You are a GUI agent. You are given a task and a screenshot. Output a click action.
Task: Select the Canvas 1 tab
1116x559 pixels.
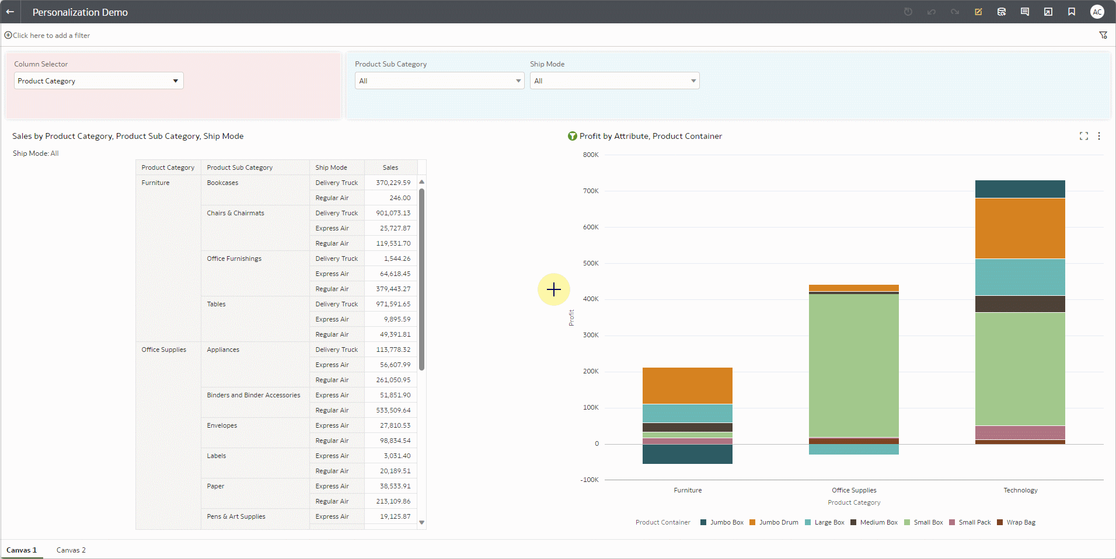coord(22,550)
